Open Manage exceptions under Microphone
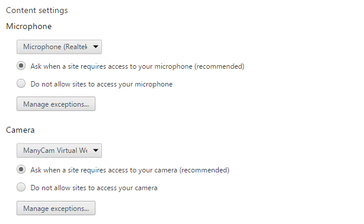Image resolution: width=364 pixels, height=224 pixels. (56, 104)
